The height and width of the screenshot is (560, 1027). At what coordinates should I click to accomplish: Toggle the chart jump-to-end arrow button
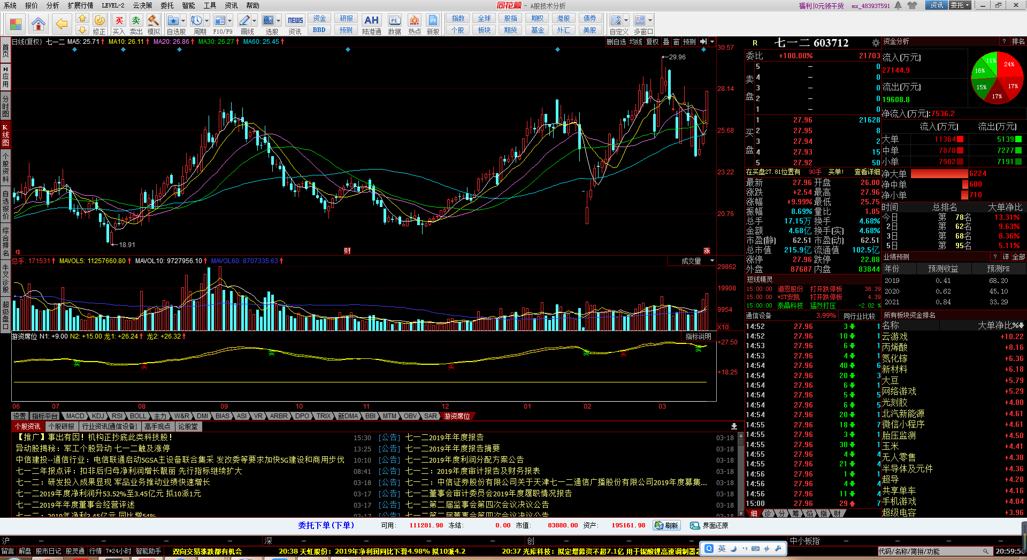[x=703, y=42]
